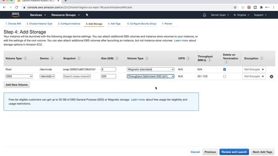
Task: Open the notifications bell icon
Action: tap(204, 15)
